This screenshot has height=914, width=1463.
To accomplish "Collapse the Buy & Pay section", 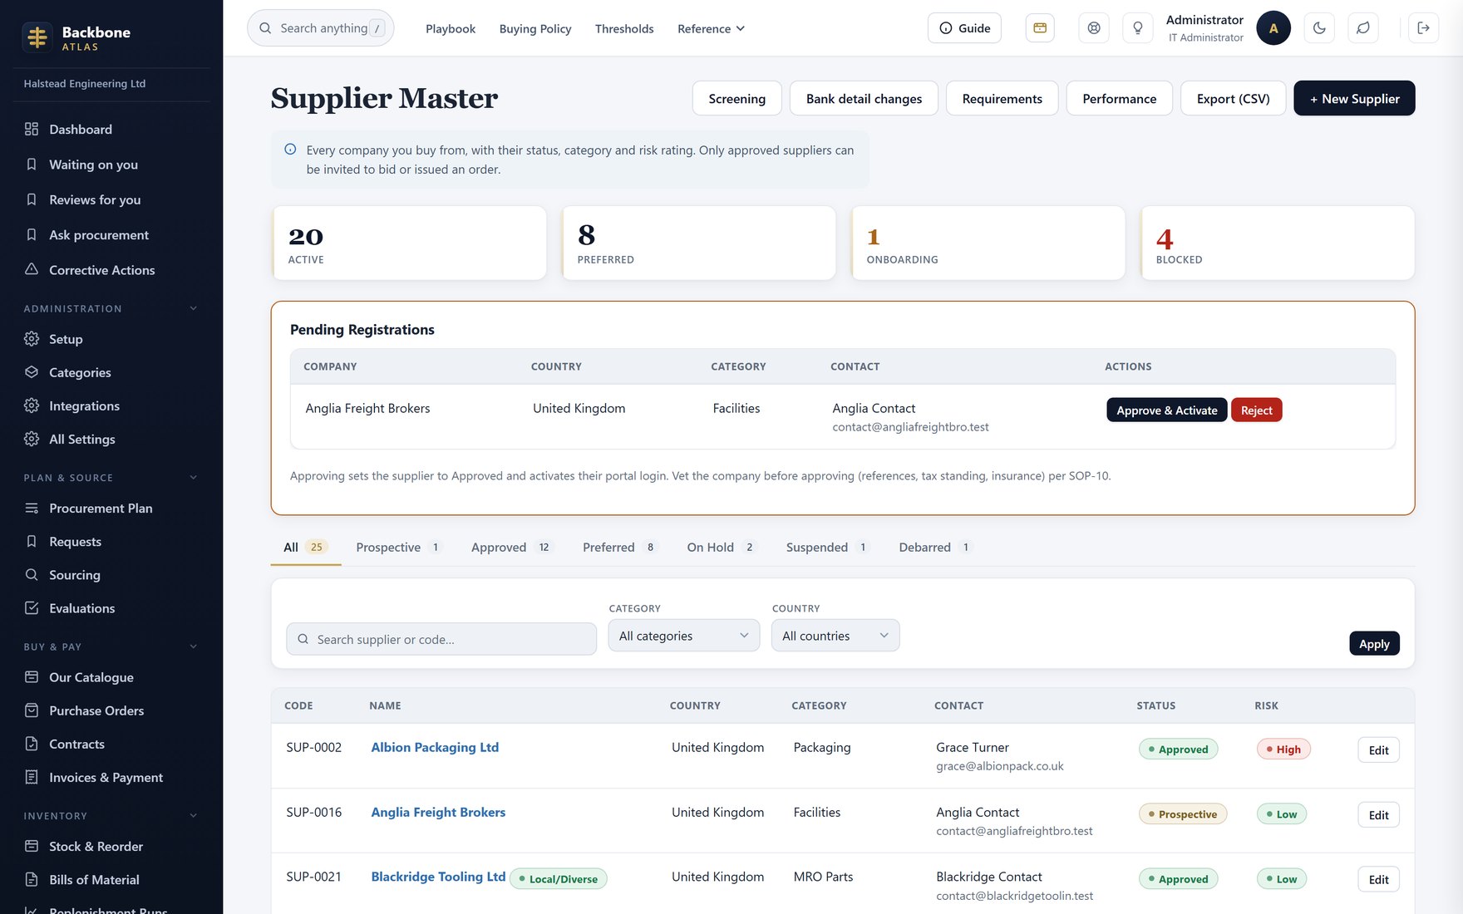I will (194, 646).
